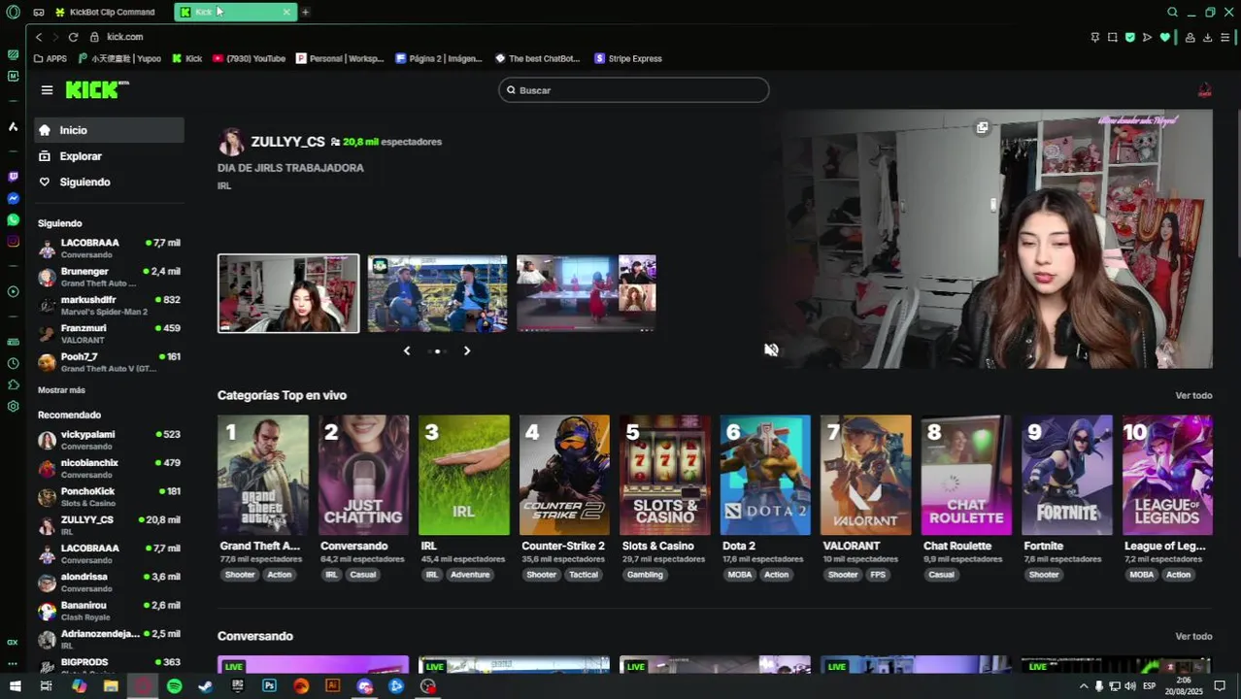Viewport: 1241px width, 699px height.
Task: Open Steam from the Windows taskbar
Action: (x=206, y=686)
